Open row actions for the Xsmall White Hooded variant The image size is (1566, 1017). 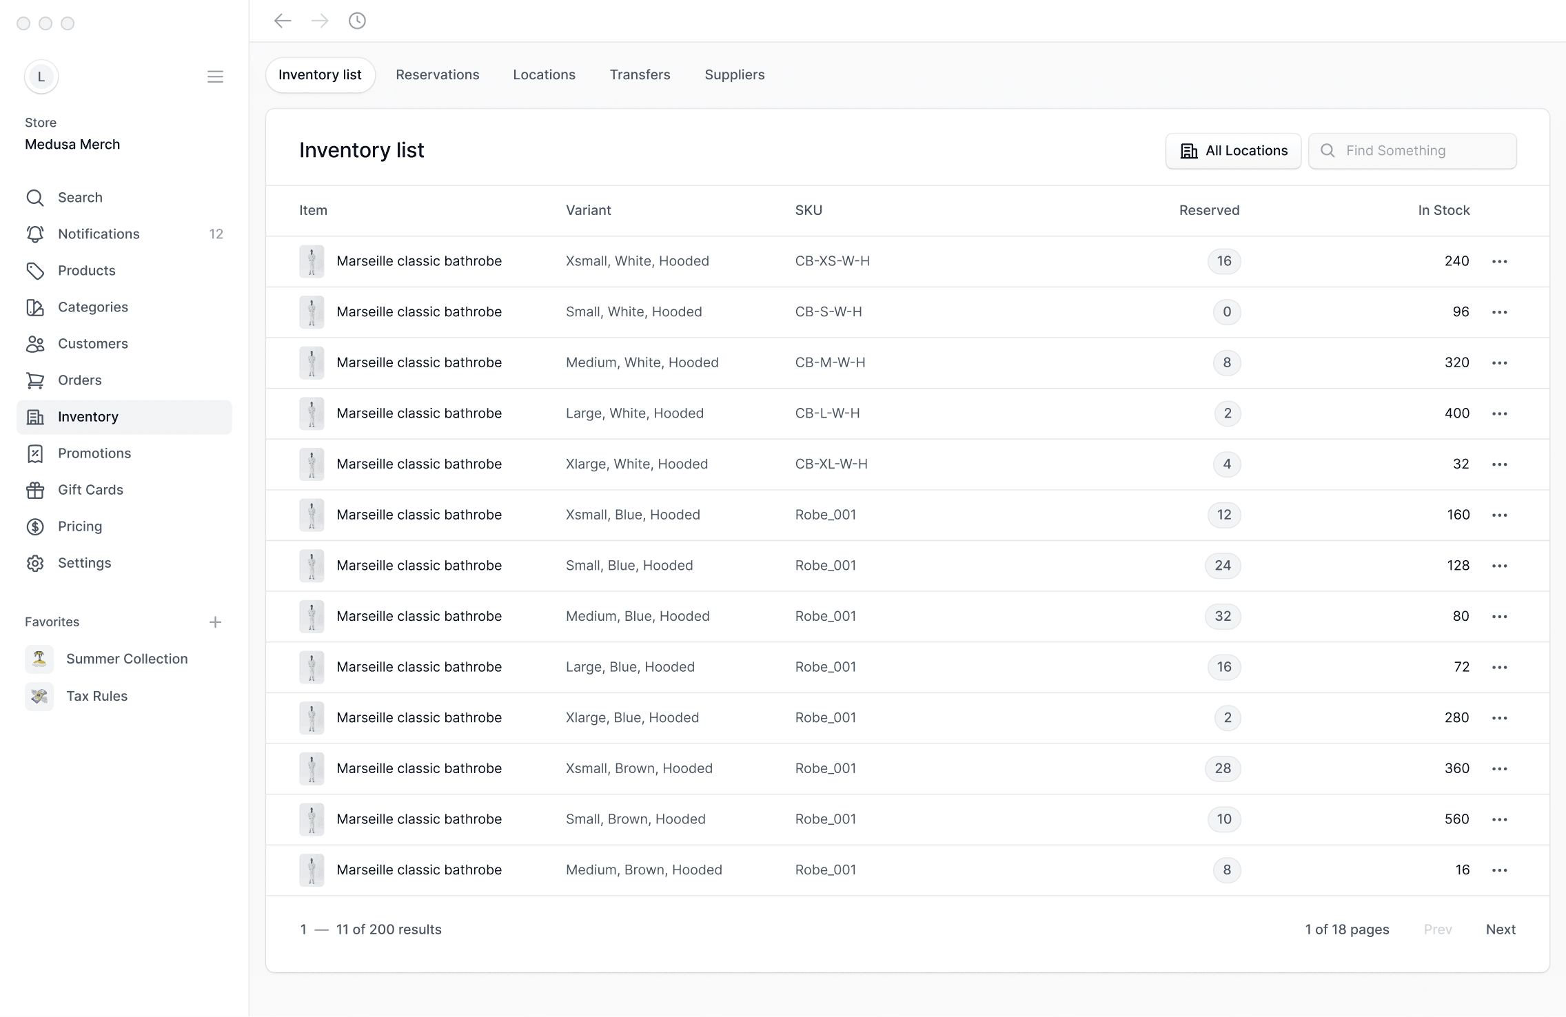point(1501,261)
